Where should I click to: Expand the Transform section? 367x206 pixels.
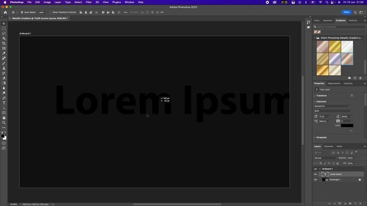315,96
